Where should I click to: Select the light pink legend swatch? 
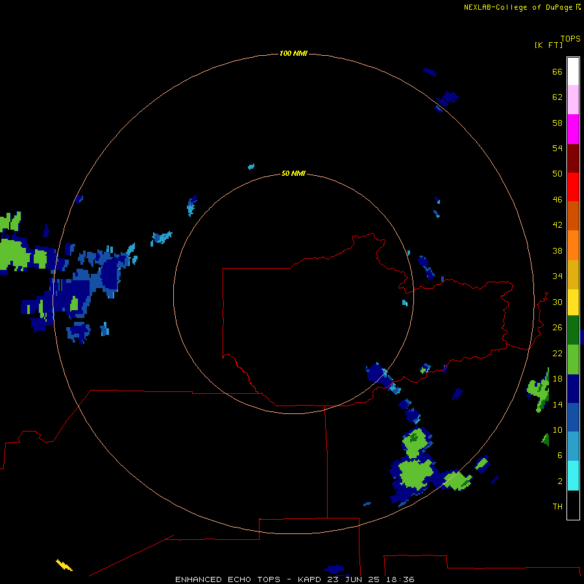click(573, 99)
